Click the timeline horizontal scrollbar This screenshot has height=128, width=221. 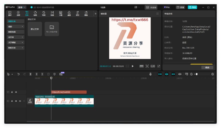[x=120, y=121]
